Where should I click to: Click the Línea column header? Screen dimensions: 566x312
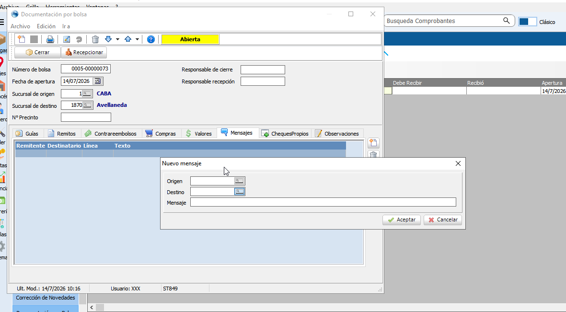[x=98, y=146]
